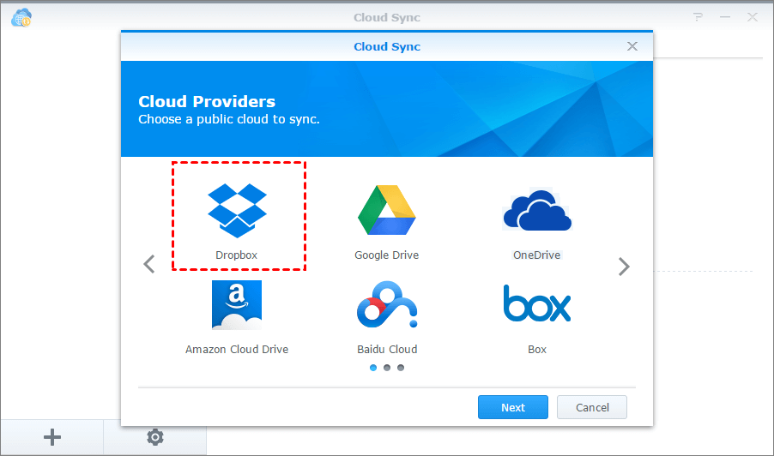774x456 pixels.
Task: Jump to third pagination dot
Action: (x=401, y=367)
